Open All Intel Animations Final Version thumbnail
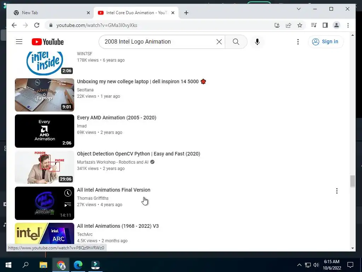The width and height of the screenshot is (362, 272). point(45,203)
